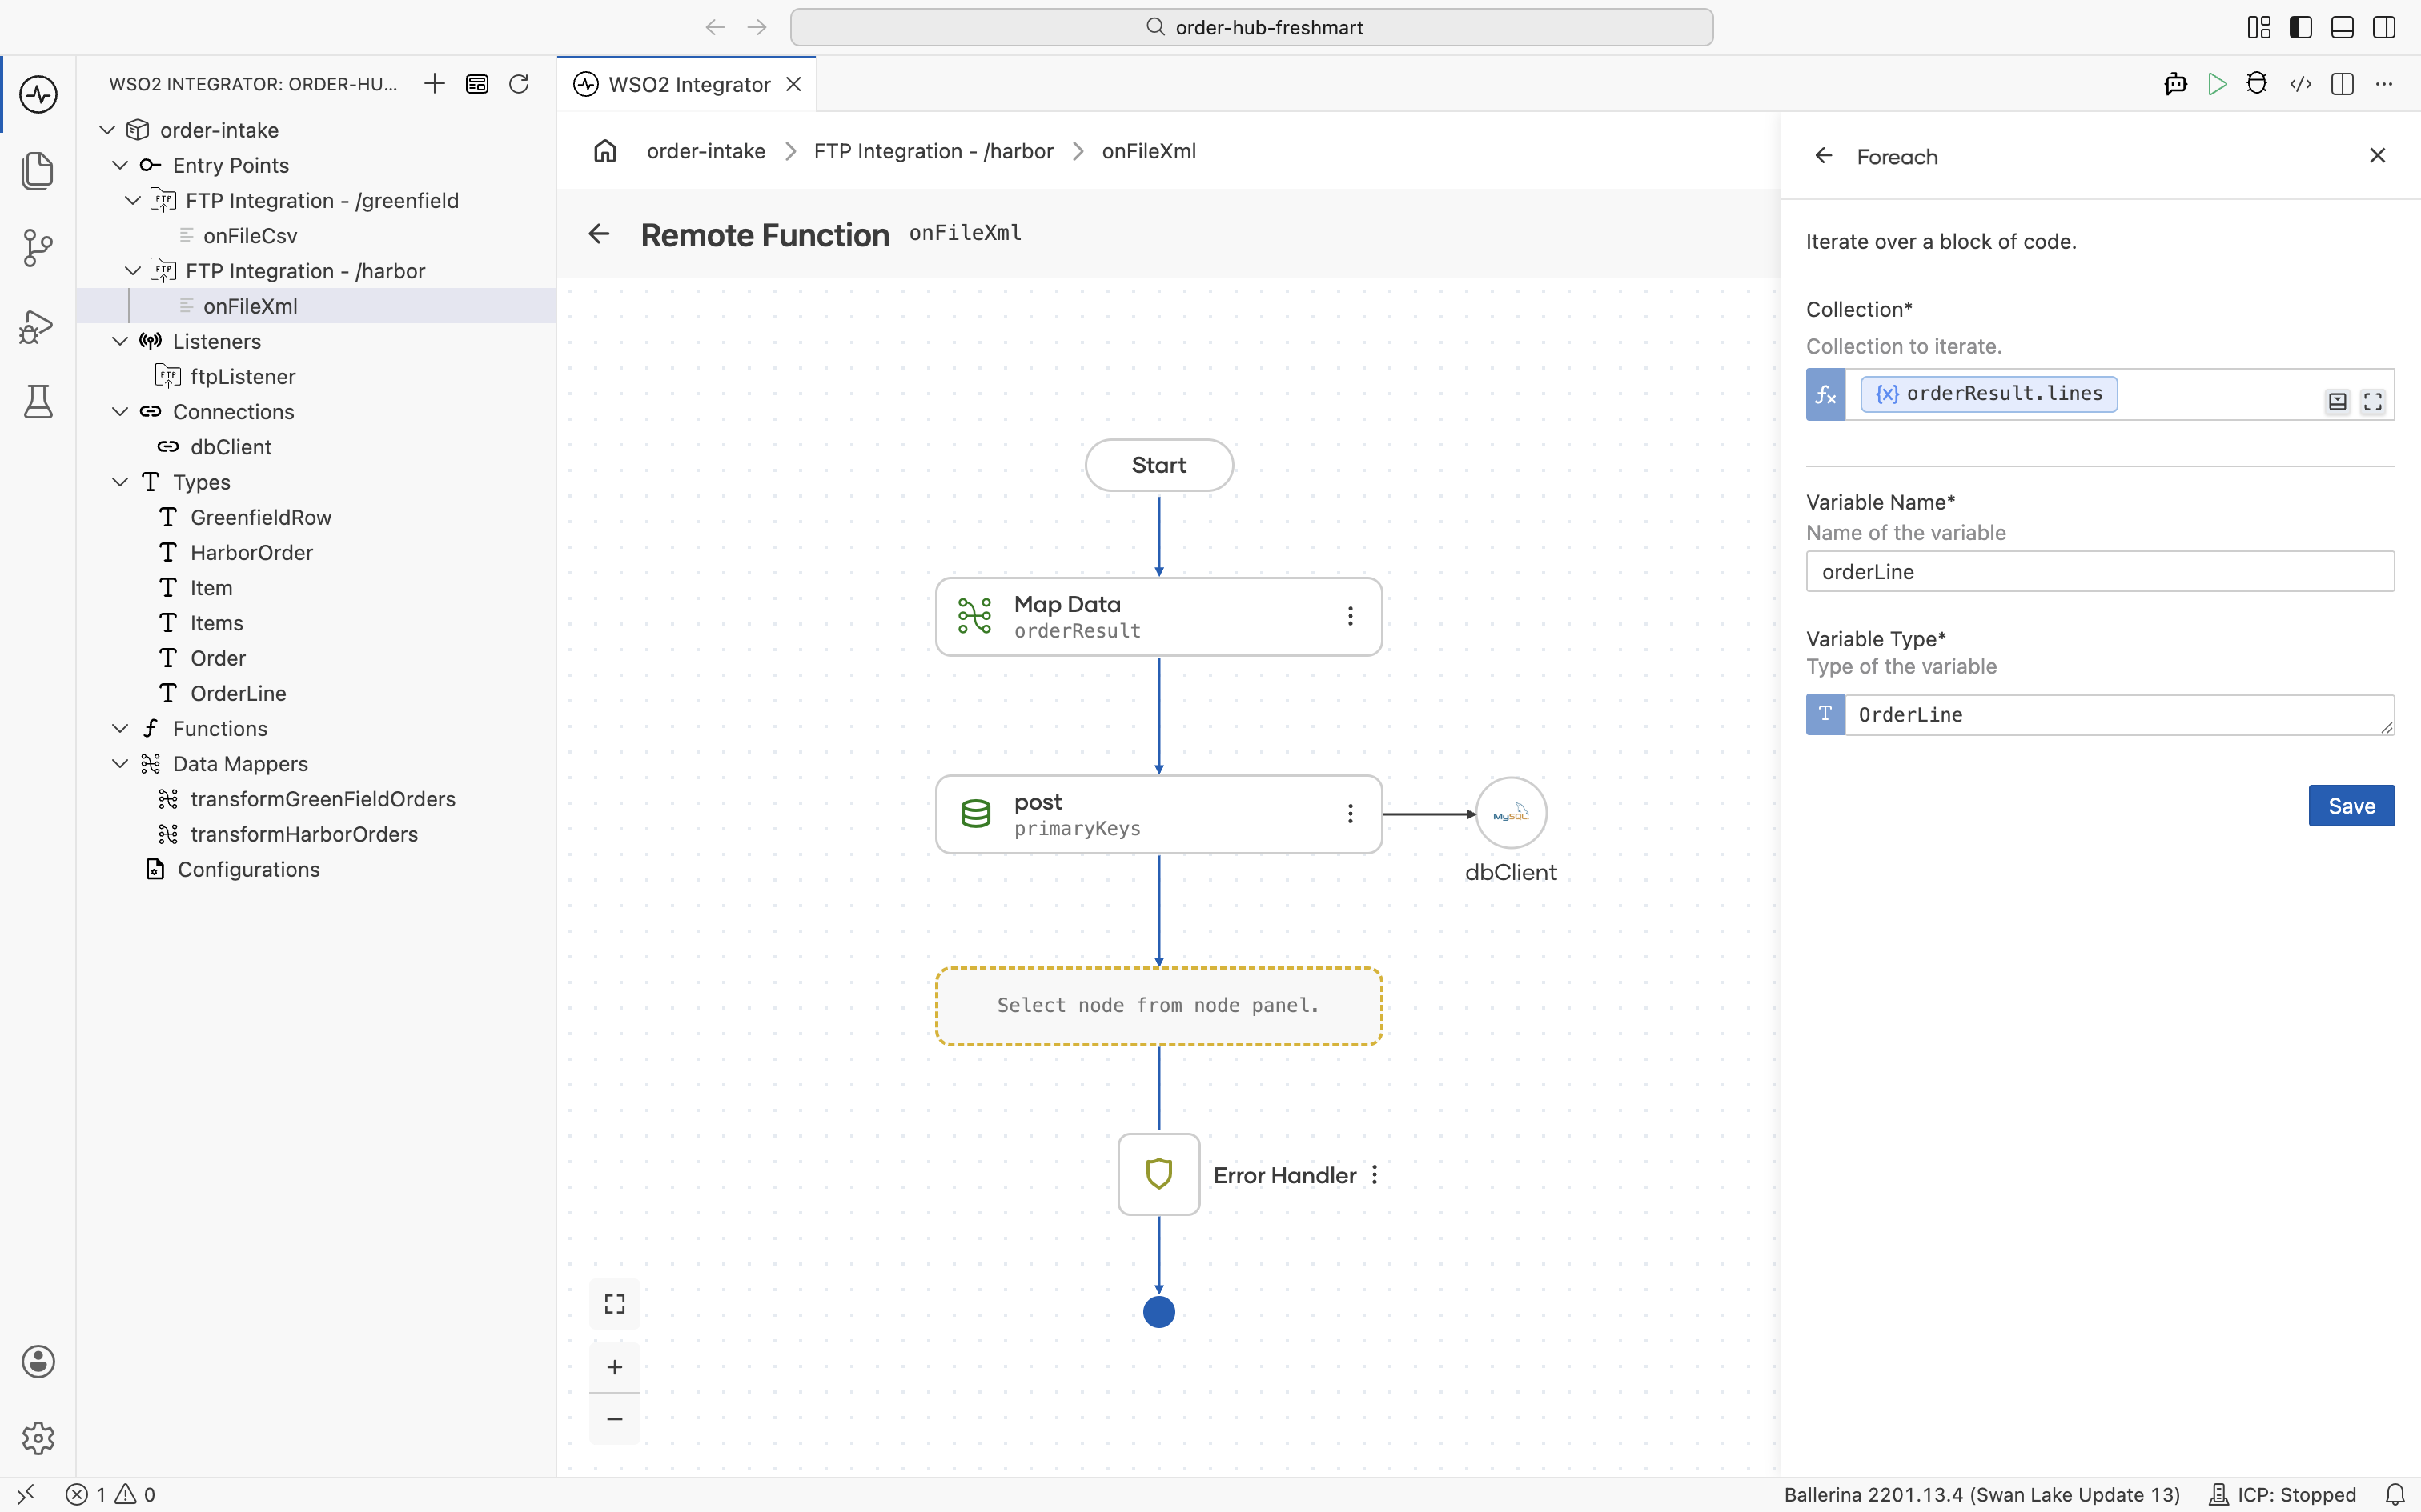The height and width of the screenshot is (1512, 2421).
Task: Collapse the Listeners section
Action: 120,341
